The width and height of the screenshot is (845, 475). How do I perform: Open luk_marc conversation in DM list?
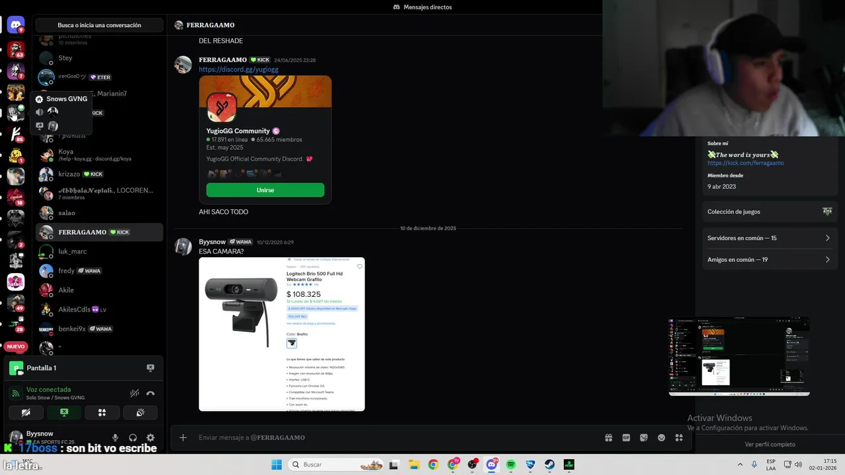tap(99, 251)
